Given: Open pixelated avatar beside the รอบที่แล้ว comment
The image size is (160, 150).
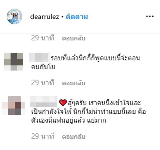Looking at the screenshot, I should (x=13, y=62).
